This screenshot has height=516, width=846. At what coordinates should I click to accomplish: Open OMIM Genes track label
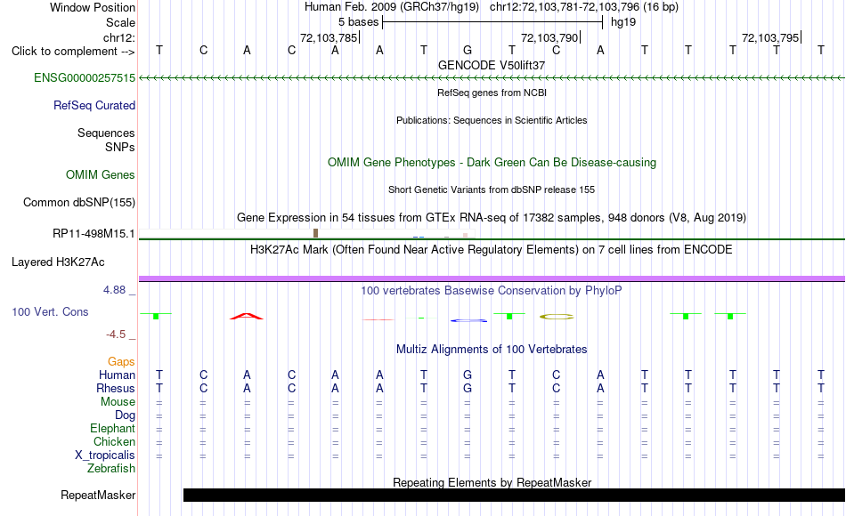pos(101,174)
